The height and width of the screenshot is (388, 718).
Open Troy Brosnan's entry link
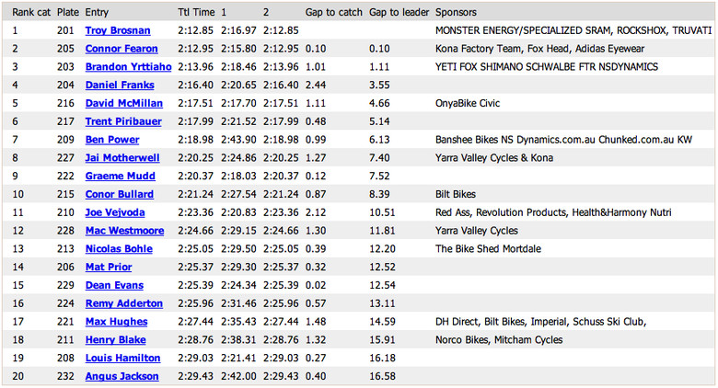tap(118, 30)
